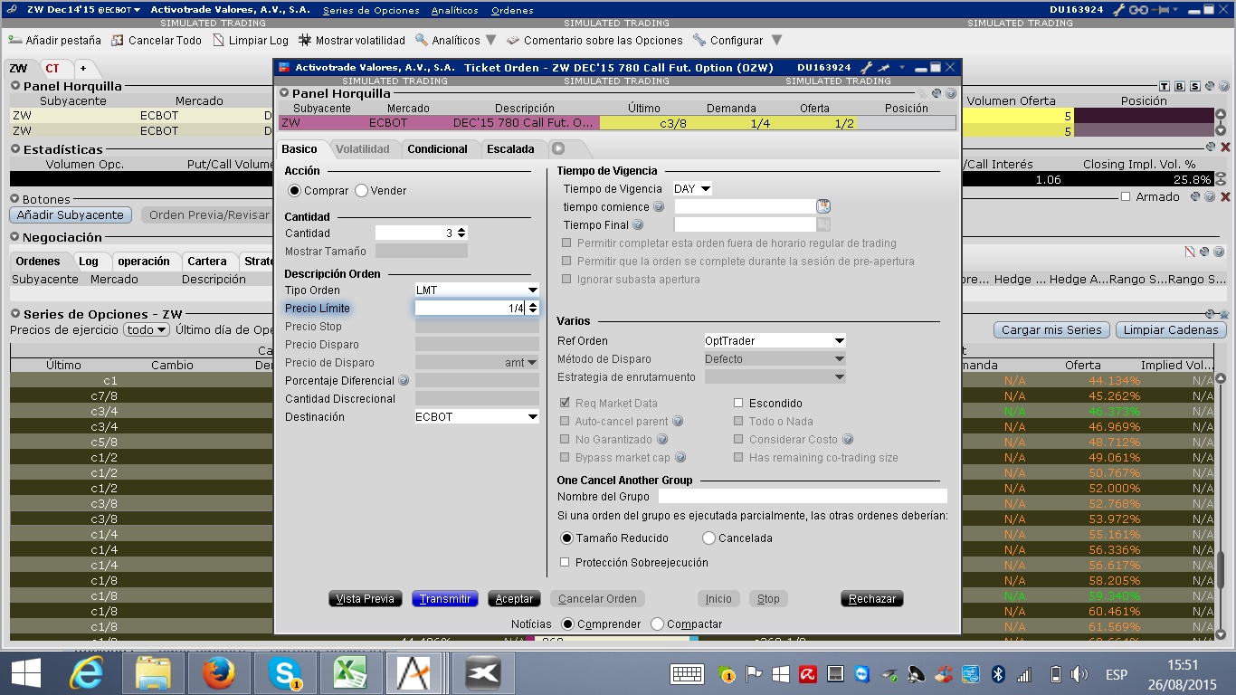Open help icon in the Ticket Orden Panel Horquilla header
The height and width of the screenshot is (695, 1236).
(951, 93)
